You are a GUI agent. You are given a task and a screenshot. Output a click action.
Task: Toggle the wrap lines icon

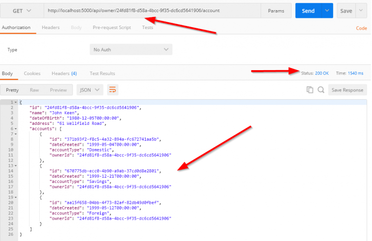click(112, 90)
